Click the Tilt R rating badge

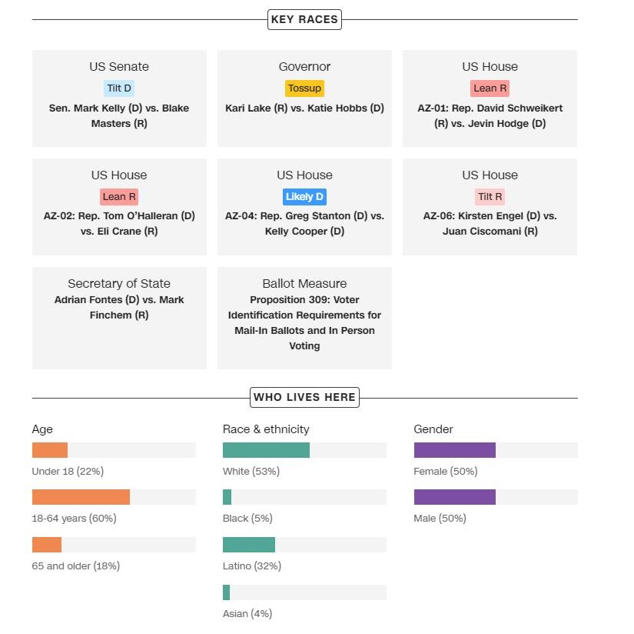(490, 197)
